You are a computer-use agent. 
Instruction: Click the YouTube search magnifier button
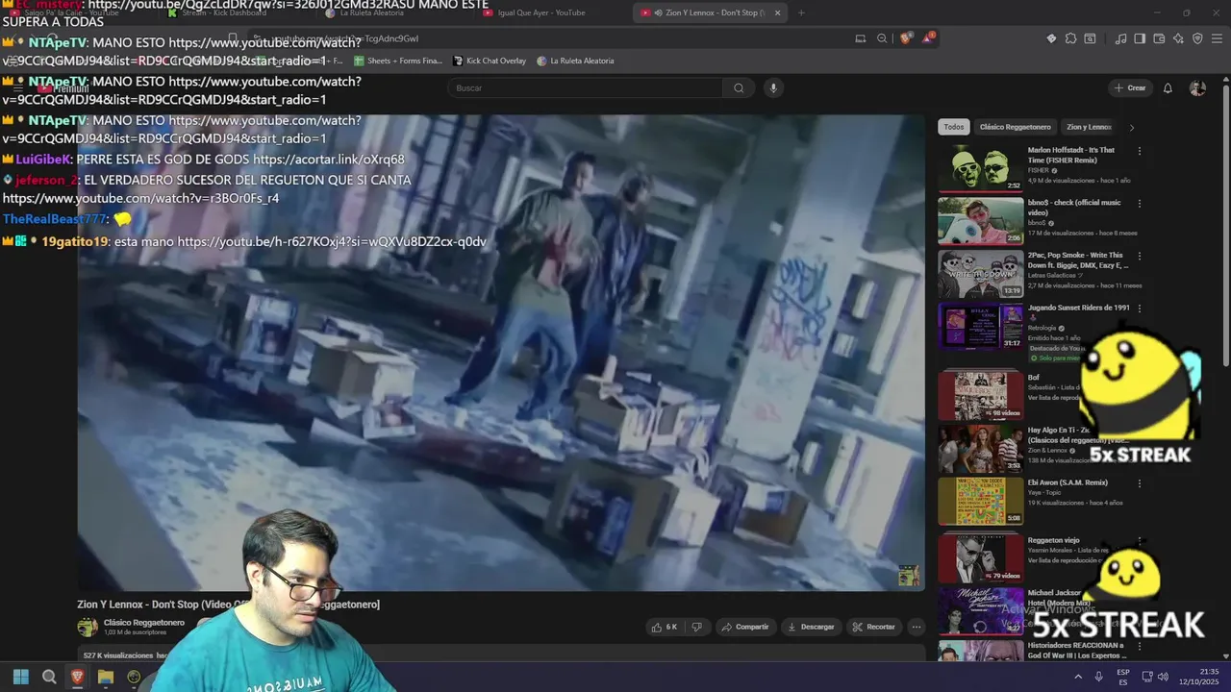point(739,87)
